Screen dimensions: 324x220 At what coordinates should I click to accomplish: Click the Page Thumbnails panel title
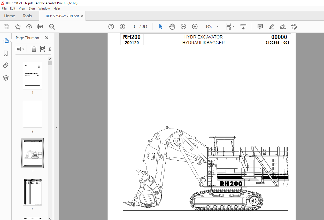click(x=28, y=38)
